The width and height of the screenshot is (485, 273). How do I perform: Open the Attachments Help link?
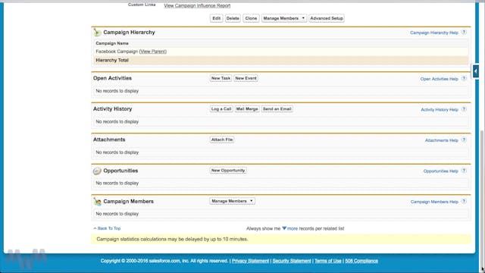441,140
